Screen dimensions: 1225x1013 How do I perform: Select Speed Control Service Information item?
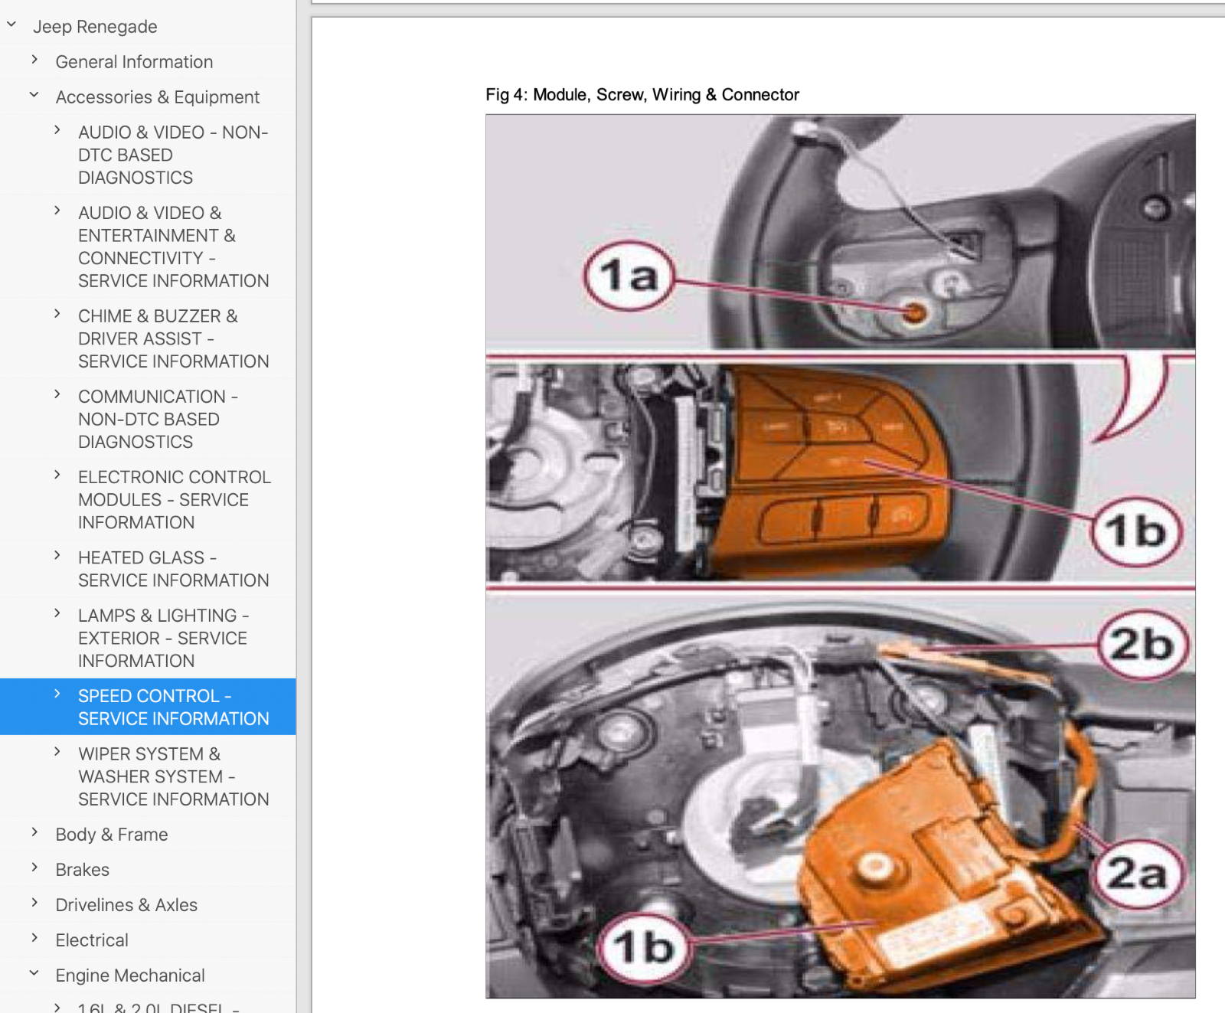tap(173, 707)
